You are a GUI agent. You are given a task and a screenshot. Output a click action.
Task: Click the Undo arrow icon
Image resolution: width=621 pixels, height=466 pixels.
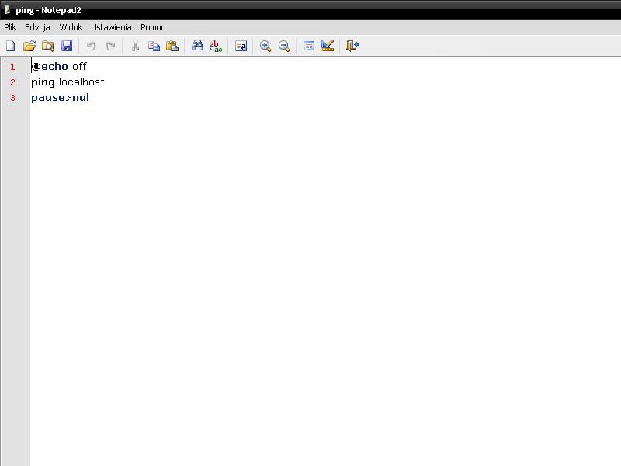point(91,46)
